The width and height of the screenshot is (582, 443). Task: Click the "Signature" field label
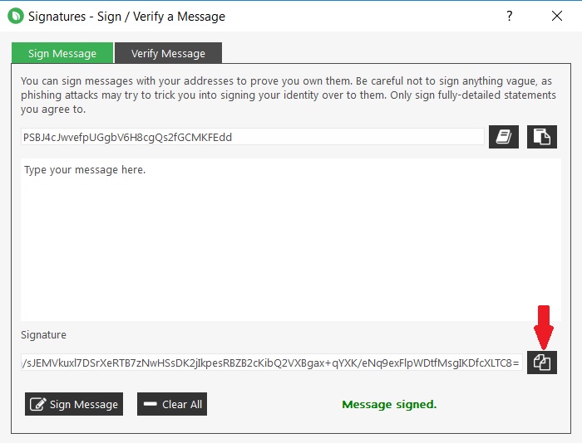[x=43, y=335]
